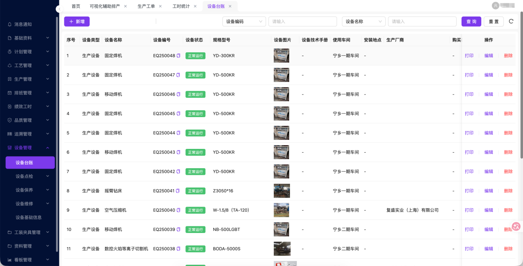Expand the 设备维修 submenu
523x266 pixels.
(x=30, y=204)
